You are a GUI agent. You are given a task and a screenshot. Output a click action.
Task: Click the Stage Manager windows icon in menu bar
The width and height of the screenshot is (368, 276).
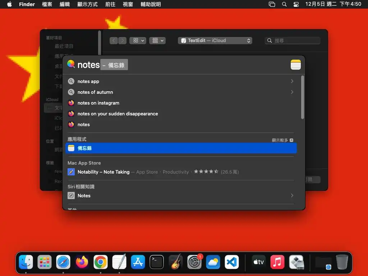click(x=272, y=4)
